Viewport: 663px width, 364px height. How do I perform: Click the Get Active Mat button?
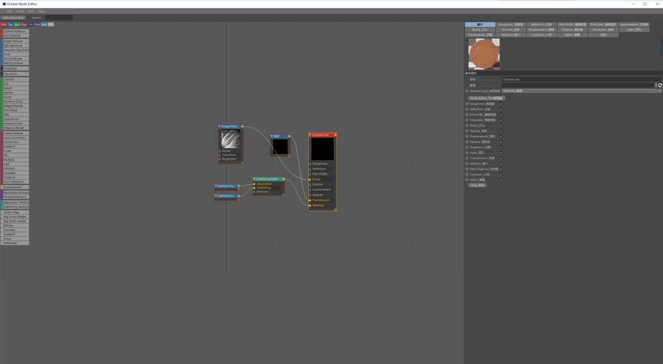[x=13, y=18]
